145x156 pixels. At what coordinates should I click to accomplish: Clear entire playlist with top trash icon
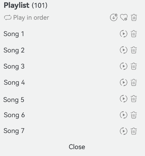click(134, 17)
